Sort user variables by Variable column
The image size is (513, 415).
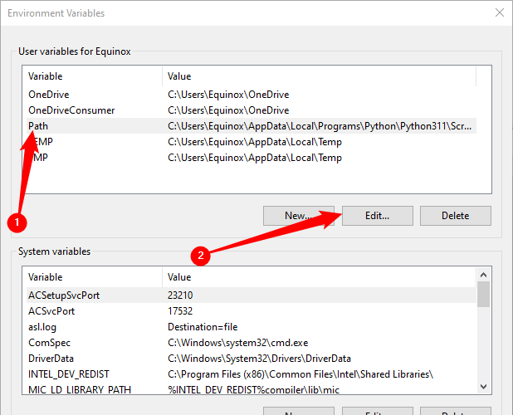pos(91,76)
